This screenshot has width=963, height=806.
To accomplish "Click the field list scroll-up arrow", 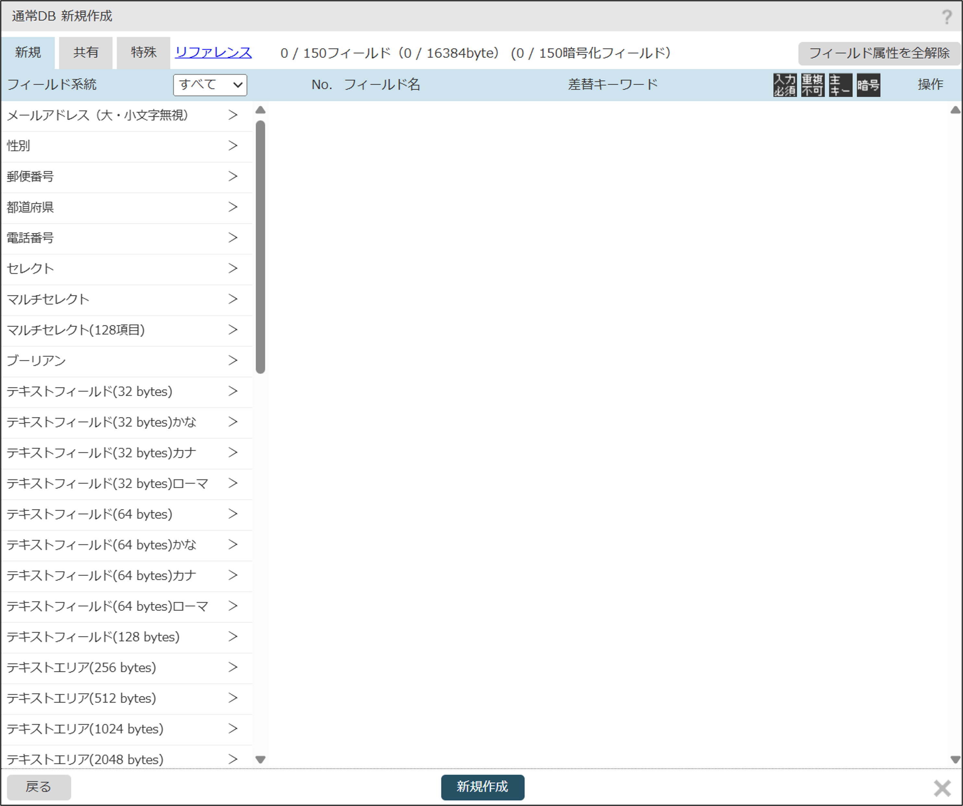I will coord(261,110).
